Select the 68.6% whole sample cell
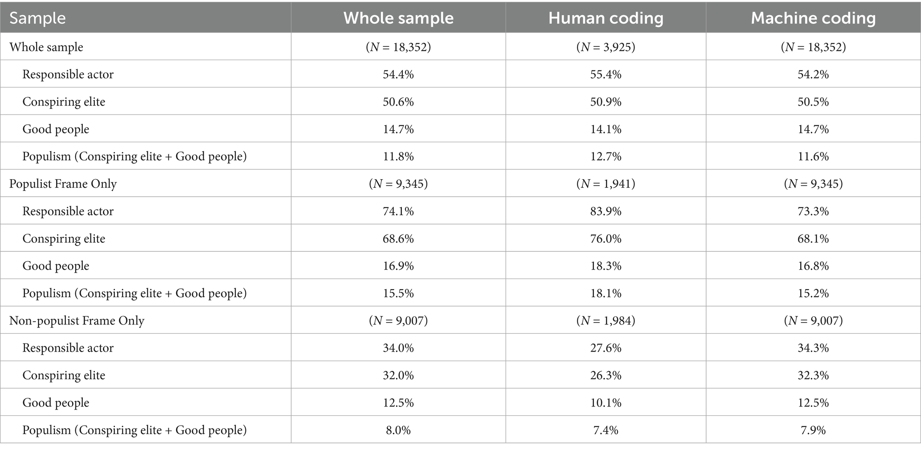This screenshot has width=921, height=451. click(398, 238)
